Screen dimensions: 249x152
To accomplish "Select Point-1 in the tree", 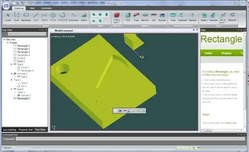I will (x=21, y=61).
